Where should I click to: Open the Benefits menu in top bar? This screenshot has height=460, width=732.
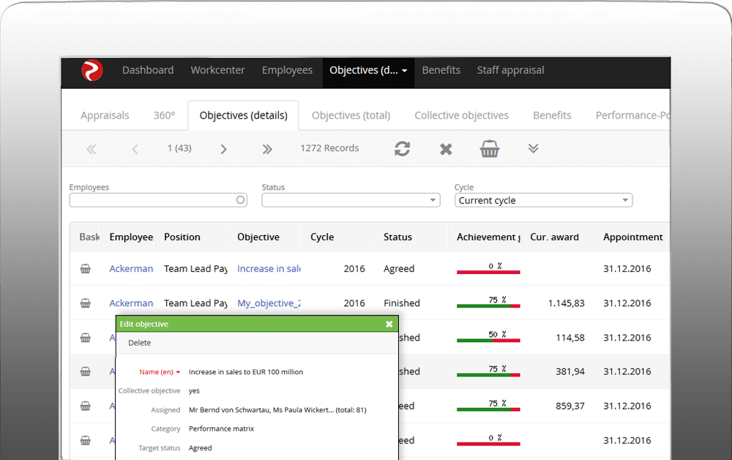point(441,70)
